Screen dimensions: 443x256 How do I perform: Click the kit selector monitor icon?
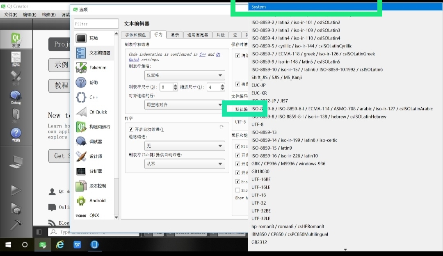point(16,162)
